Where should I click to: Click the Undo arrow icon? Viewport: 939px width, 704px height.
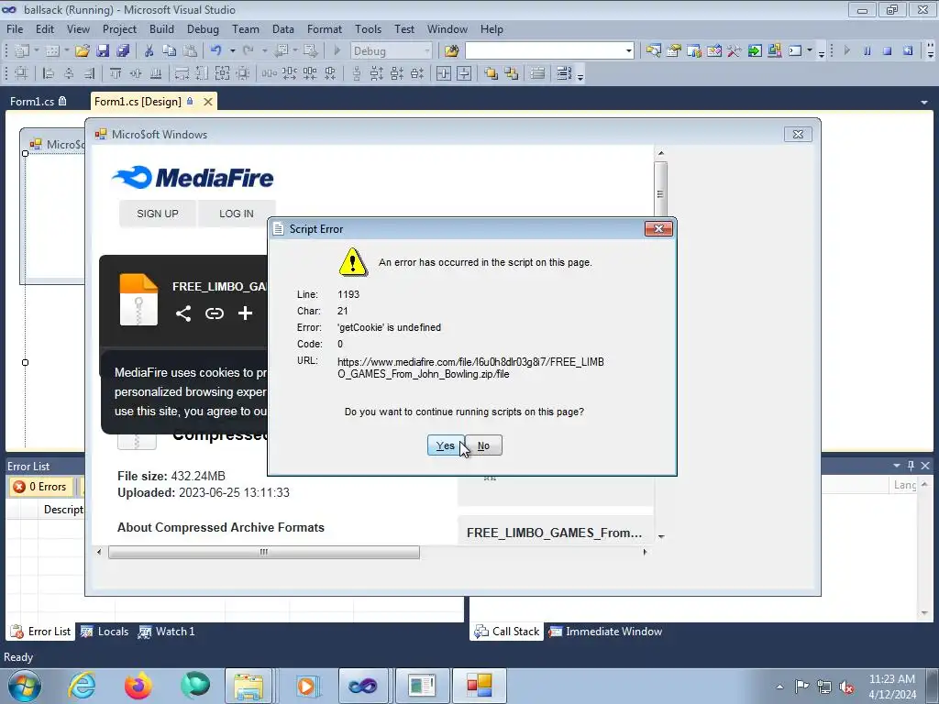pyautogui.click(x=216, y=51)
